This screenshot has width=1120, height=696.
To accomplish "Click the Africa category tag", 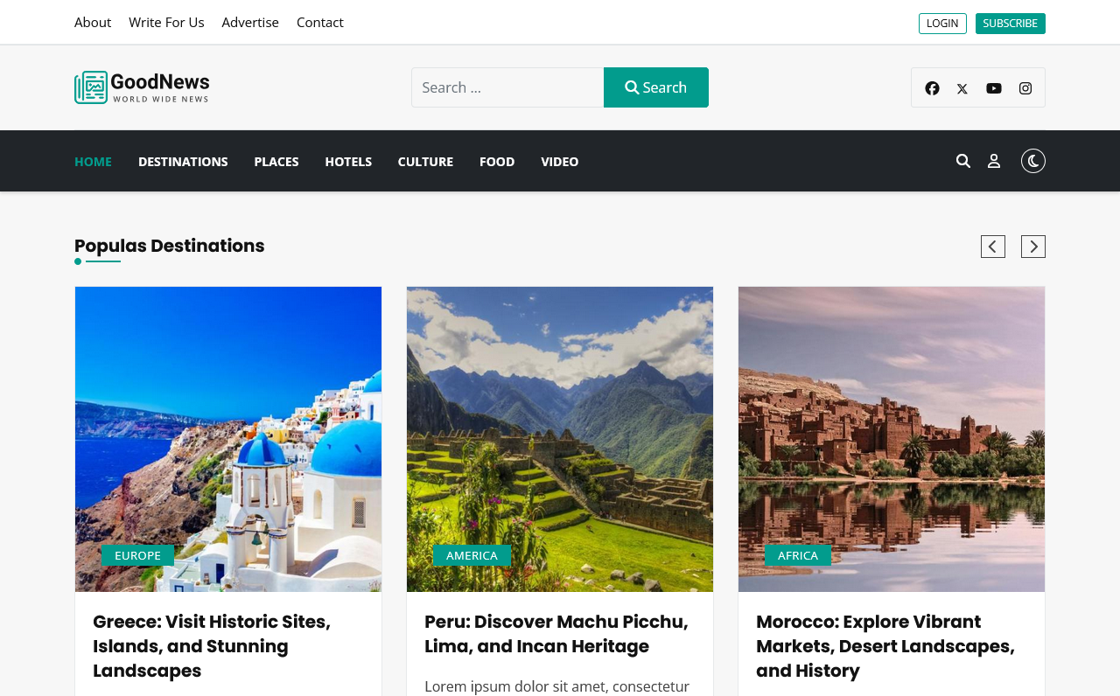I will 797,555.
